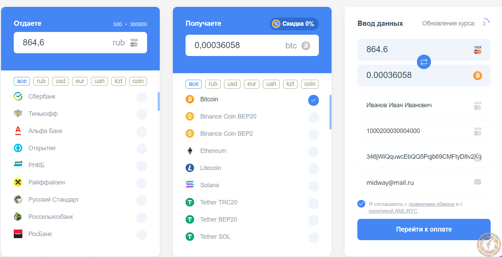This screenshot has width=502, height=257.
Task: Click the РНКБ bank logo
Action: point(18,164)
